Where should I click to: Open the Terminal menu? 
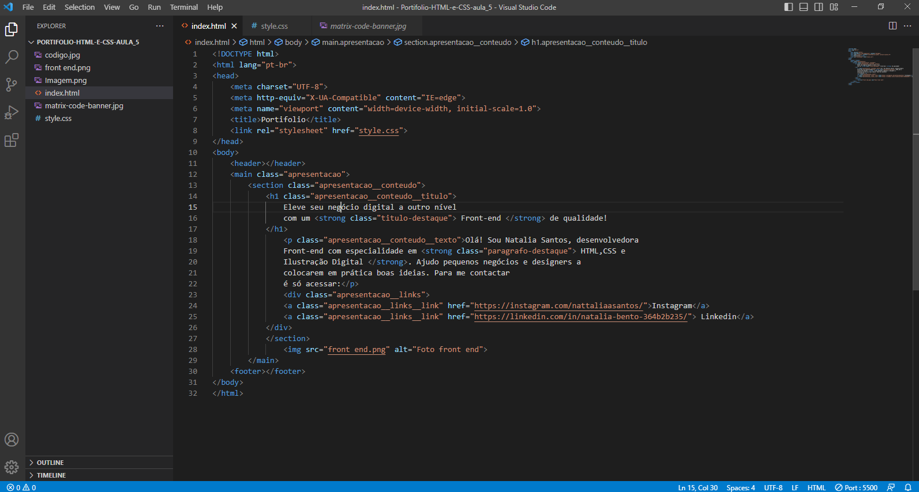tap(184, 7)
